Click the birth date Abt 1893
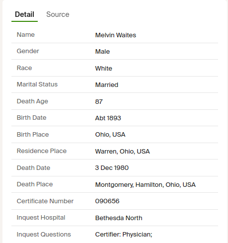Screen dimensions: 228x243 click(x=108, y=118)
